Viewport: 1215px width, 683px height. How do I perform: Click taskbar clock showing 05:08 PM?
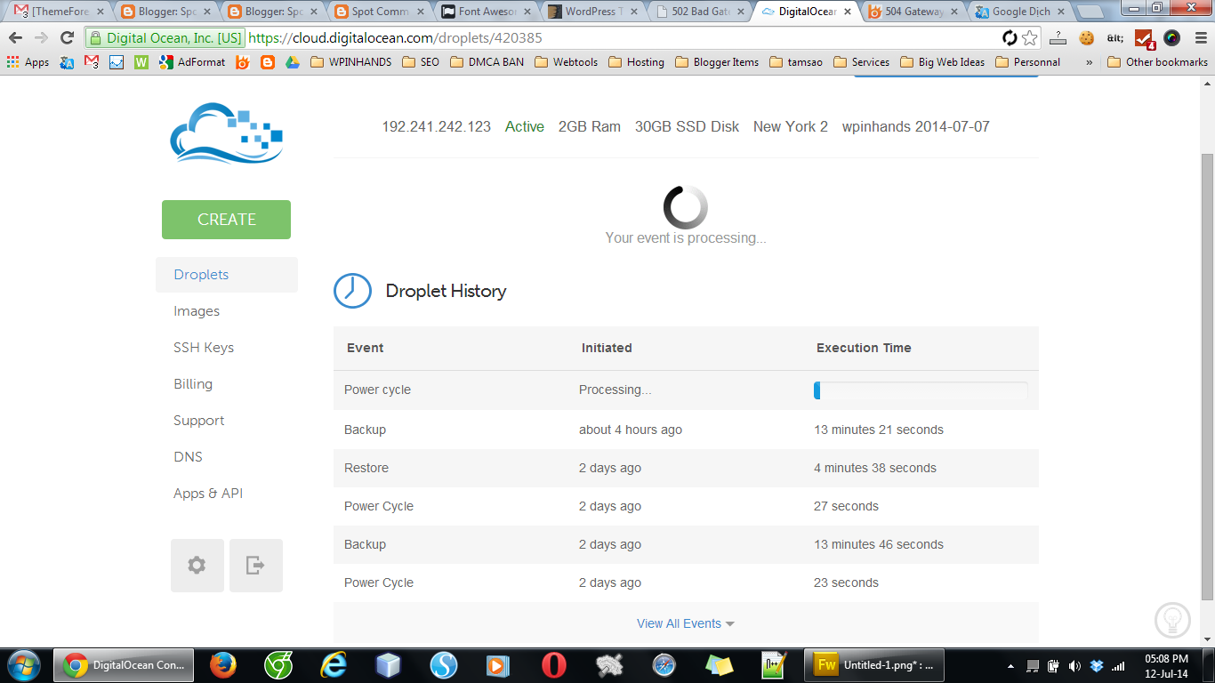pyautogui.click(x=1166, y=666)
